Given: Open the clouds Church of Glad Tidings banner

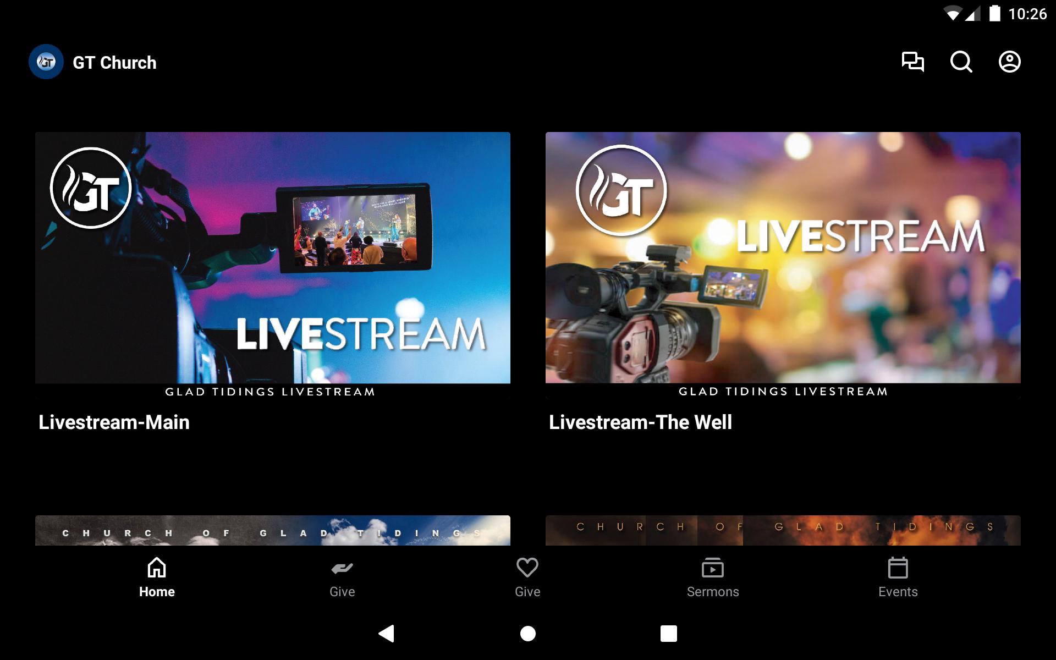Looking at the screenshot, I should click(x=272, y=530).
